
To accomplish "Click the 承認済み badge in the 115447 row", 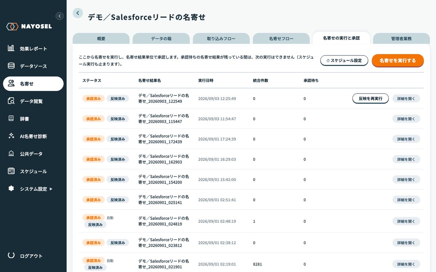I will click(x=93, y=119).
